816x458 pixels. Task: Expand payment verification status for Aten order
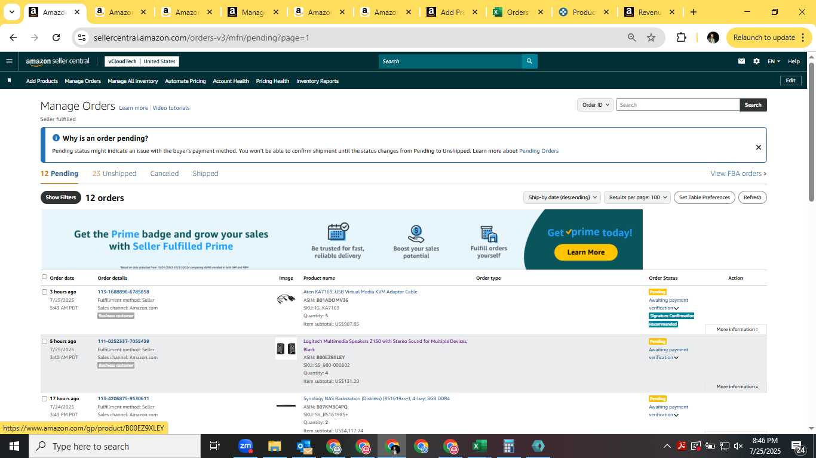click(676, 308)
